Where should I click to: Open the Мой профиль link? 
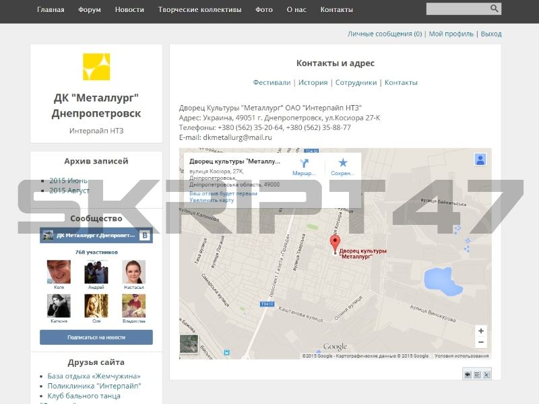pos(451,34)
